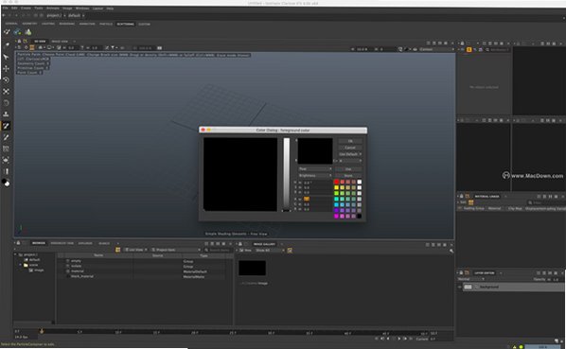Viewport: 566px width, 349px height.
Task: Click the play forward button on timeline
Action: point(398,339)
